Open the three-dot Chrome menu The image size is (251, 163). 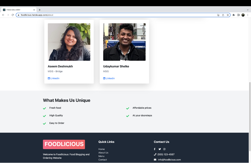pyautogui.click(x=248, y=15)
